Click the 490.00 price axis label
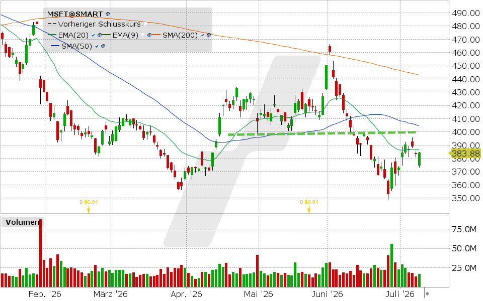 pos(466,13)
